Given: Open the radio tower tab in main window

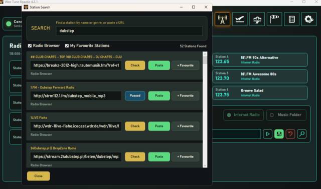Looking at the screenshot, I should [x=222, y=19].
